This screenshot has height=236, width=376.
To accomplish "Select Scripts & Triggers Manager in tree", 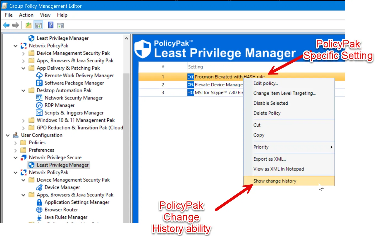I will pos(74,113).
